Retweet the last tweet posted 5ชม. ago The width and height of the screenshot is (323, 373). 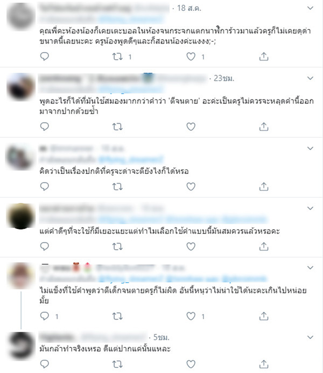(117, 364)
